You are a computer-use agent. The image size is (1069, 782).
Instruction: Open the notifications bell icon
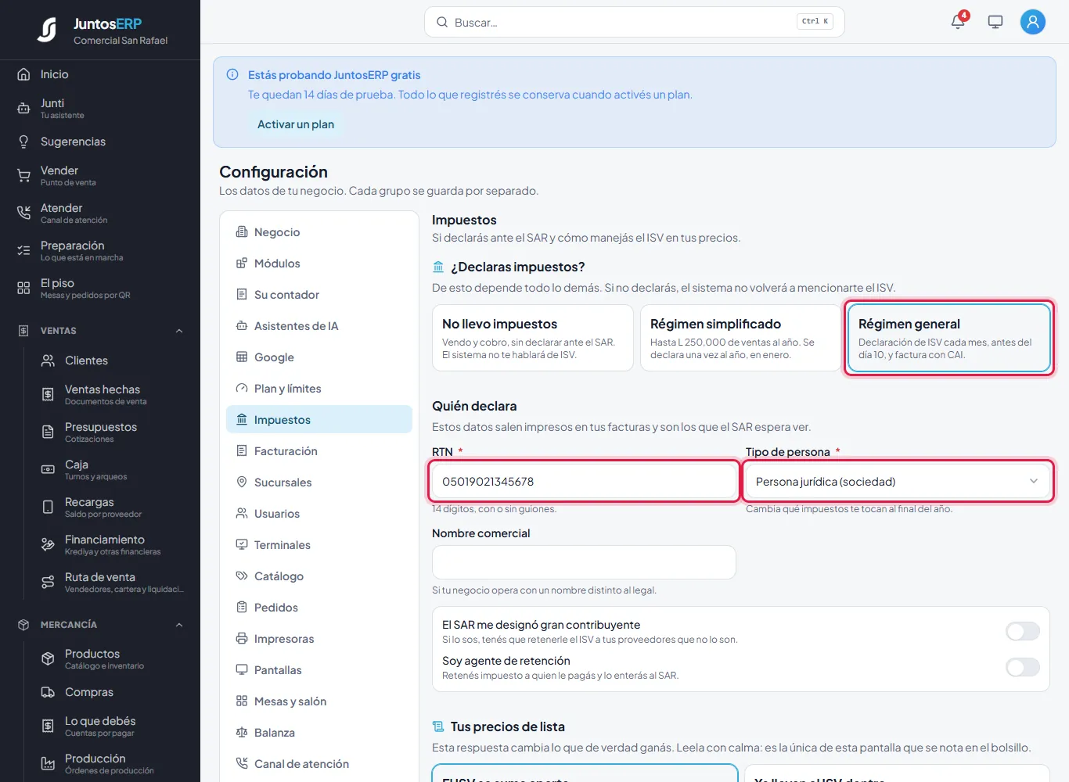[x=958, y=22]
